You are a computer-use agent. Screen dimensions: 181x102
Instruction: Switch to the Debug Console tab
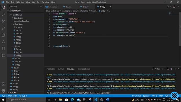point(84,69)
